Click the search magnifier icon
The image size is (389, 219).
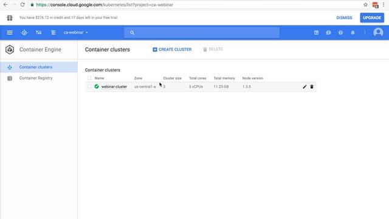pyautogui.click(x=133, y=32)
